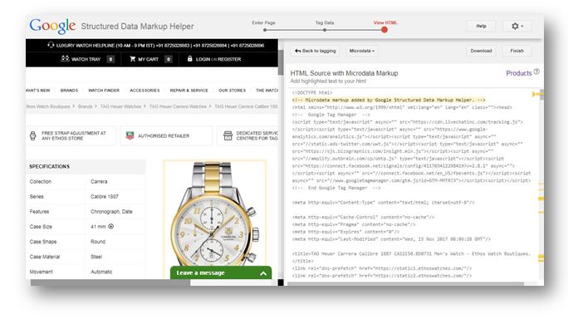Click TAG Heuer Carrera Watches breadcrumb

pos(178,106)
